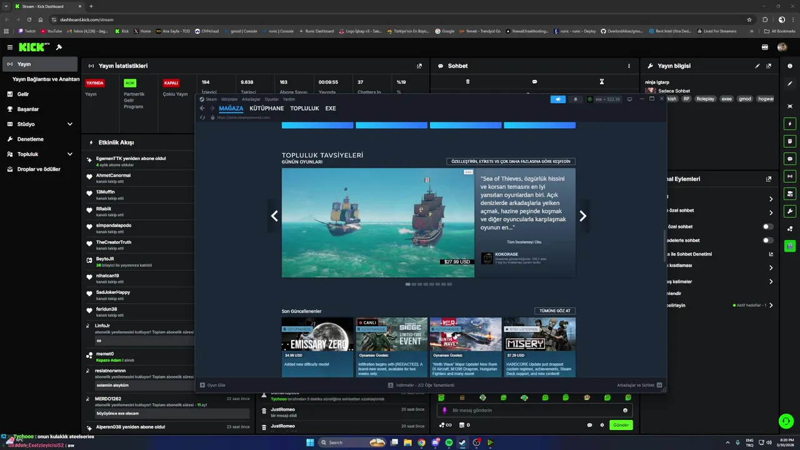Click the green Gönder button
The height and width of the screenshot is (450, 800).
coord(621,425)
